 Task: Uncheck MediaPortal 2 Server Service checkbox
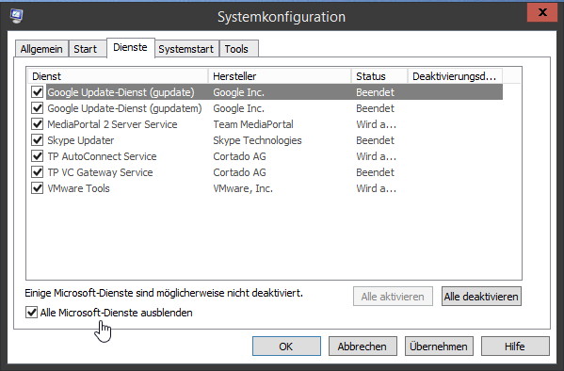tap(37, 124)
